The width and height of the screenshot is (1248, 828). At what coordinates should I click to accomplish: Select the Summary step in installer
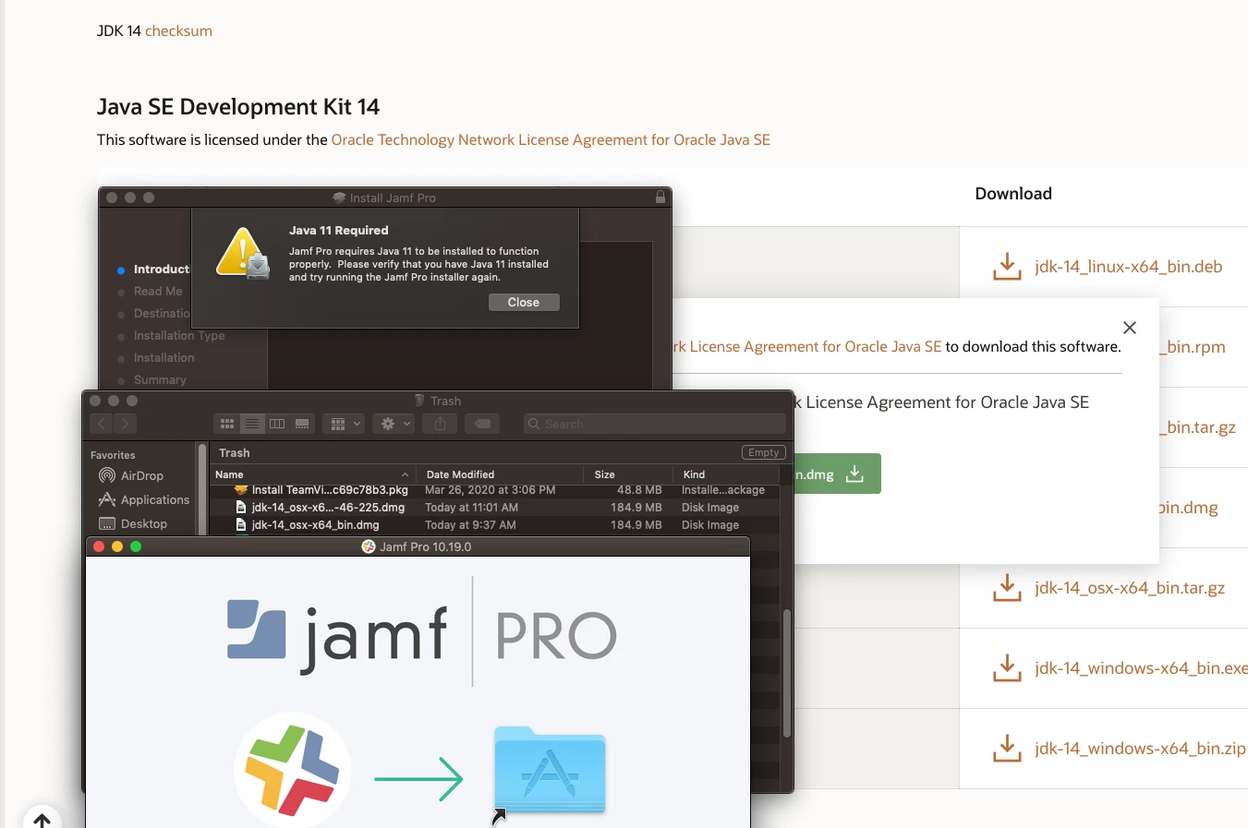[160, 379]
